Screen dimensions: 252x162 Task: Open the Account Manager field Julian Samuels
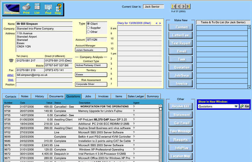click(91, 50)
